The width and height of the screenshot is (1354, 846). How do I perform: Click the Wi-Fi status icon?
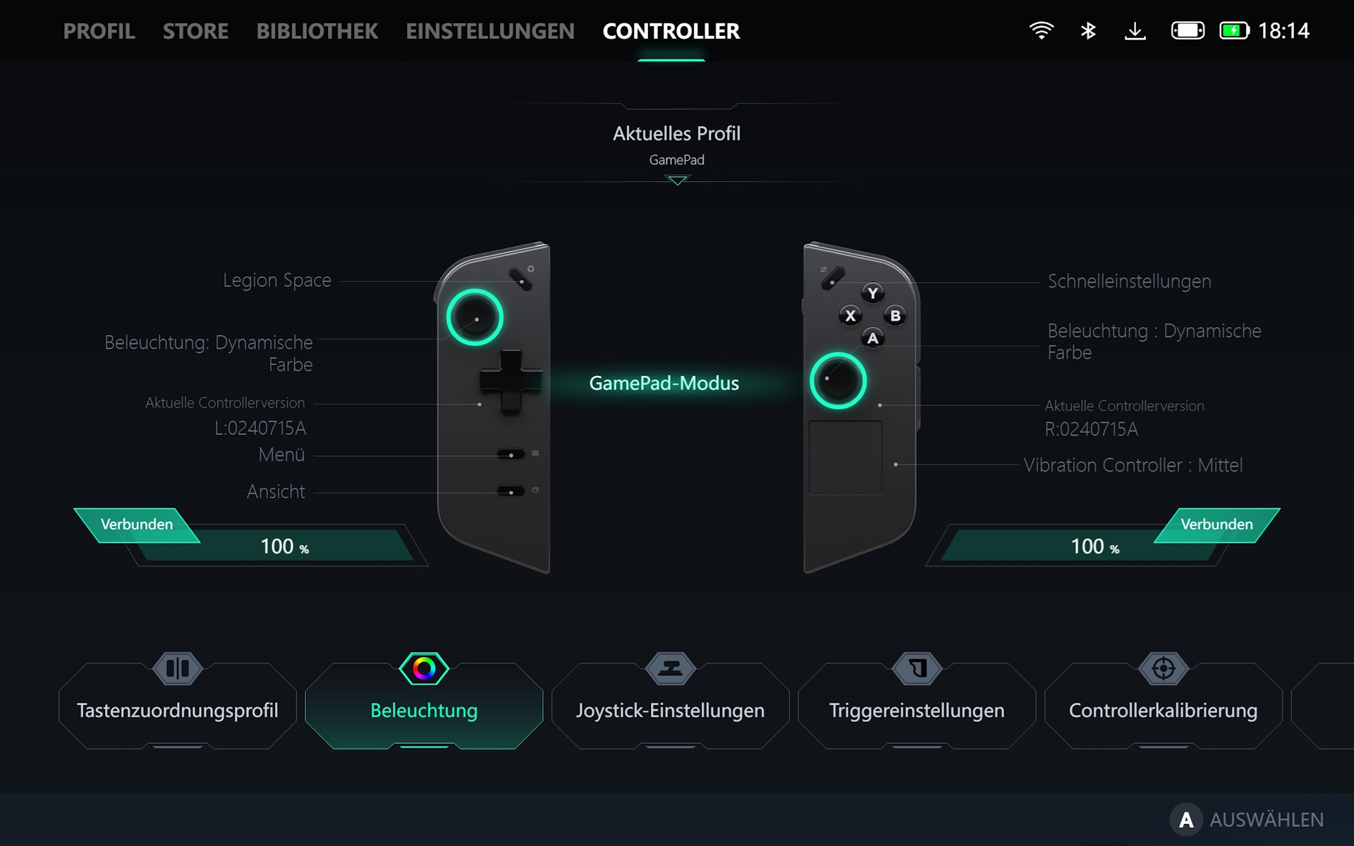(x=1042, y=30)
